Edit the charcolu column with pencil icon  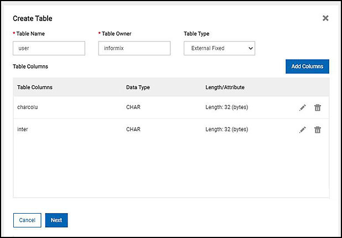point(303,107)
